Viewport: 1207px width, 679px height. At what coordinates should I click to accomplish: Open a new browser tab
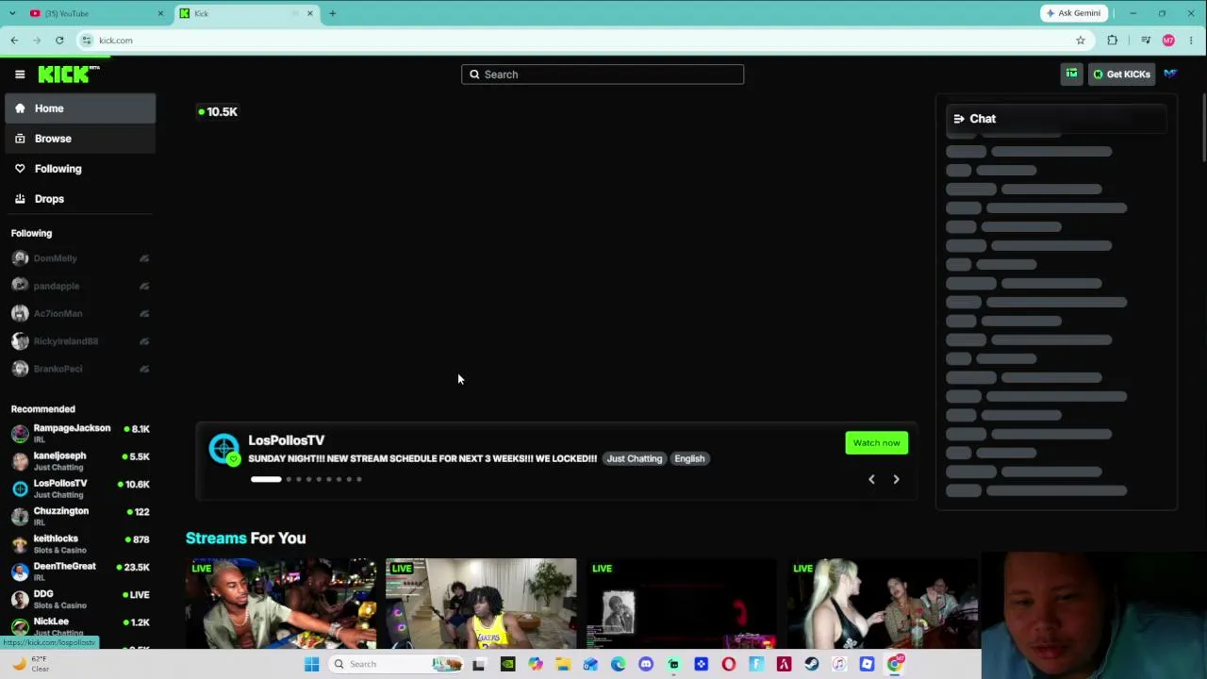coord(333,13)
